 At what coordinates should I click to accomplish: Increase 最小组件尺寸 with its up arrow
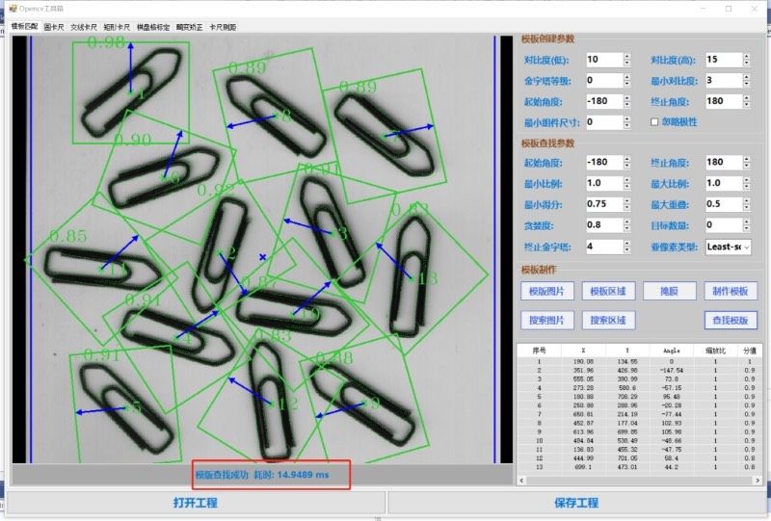pos(627,119)
